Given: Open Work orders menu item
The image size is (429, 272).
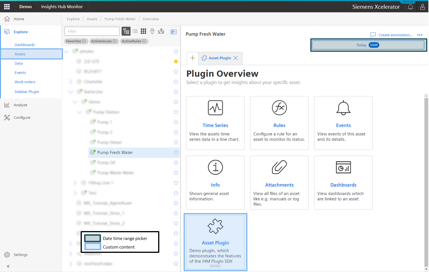Looking at the screenshot, I should pyautogui.click(x=25, y=82).
